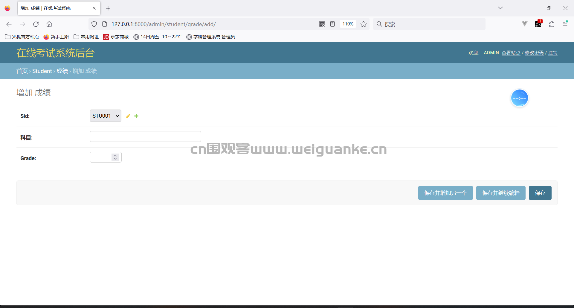Screen dimensions: 574x308
Task: Open the Firefox hamburger application menu
Action: (565, 24)
